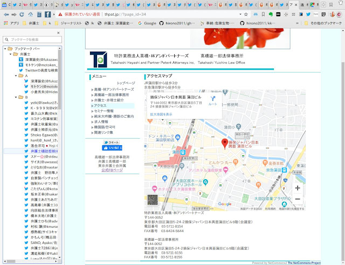
Task: Open 弁護士・弁理士紹介 menu item
Action: 109,100
